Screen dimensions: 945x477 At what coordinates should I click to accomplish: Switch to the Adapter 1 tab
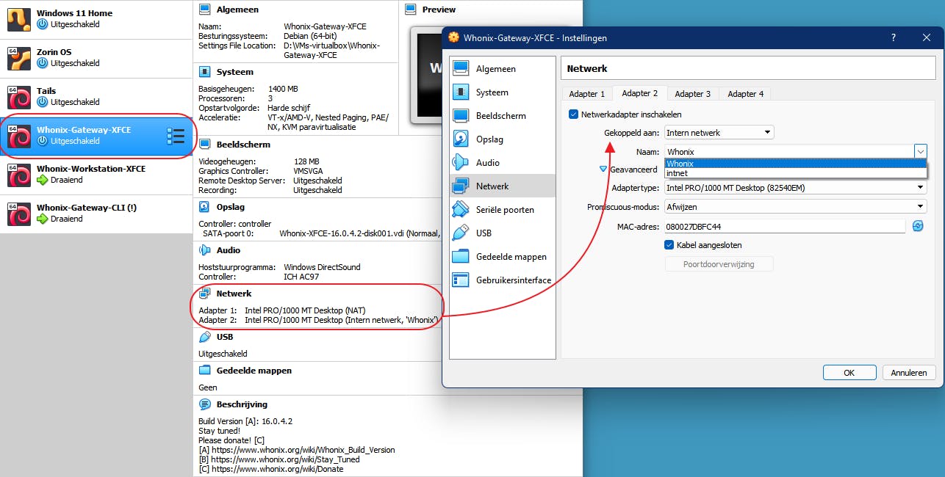pyautogui.click(x=587, y=94)
